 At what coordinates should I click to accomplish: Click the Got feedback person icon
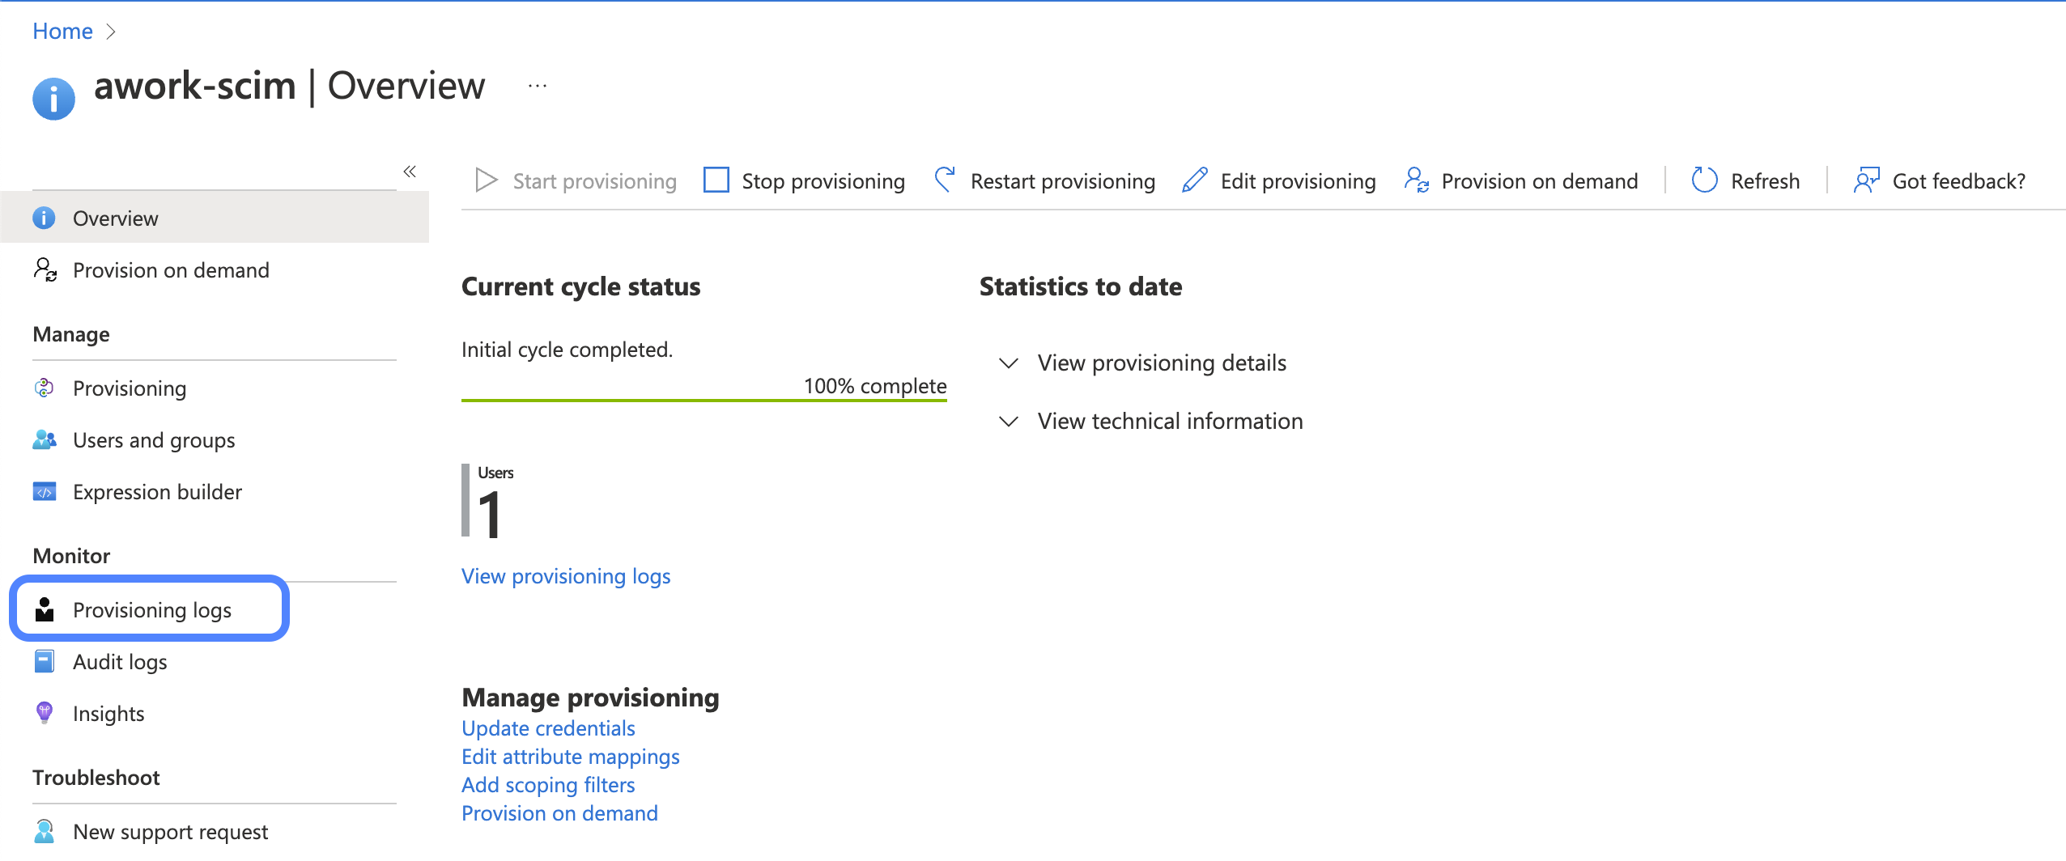1867,180
